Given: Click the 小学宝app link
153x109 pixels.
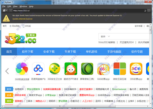Looking at the screenshot, I should (x=50, y=95).
